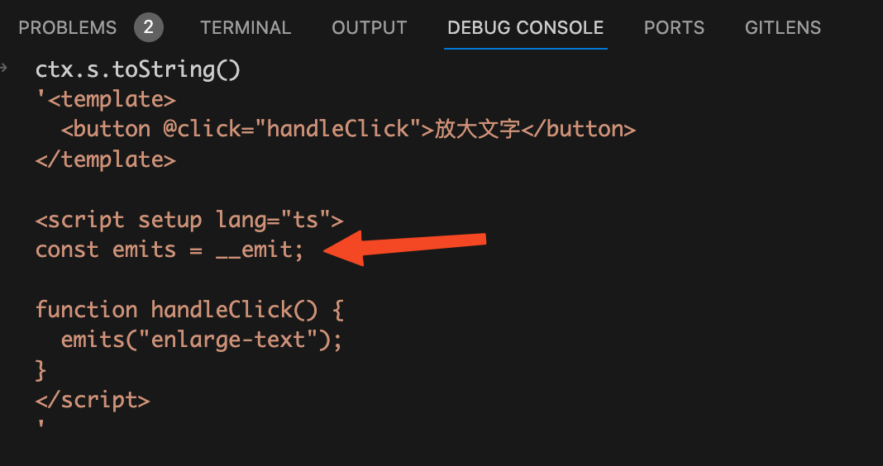Click the closing brace } line
This screenshot has height=466, width=883.
[41, 370]
